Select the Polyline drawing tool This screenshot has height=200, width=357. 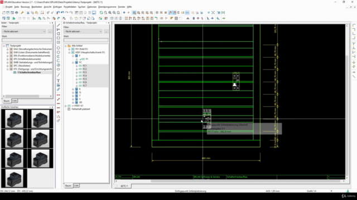click(x=59, y=29)
